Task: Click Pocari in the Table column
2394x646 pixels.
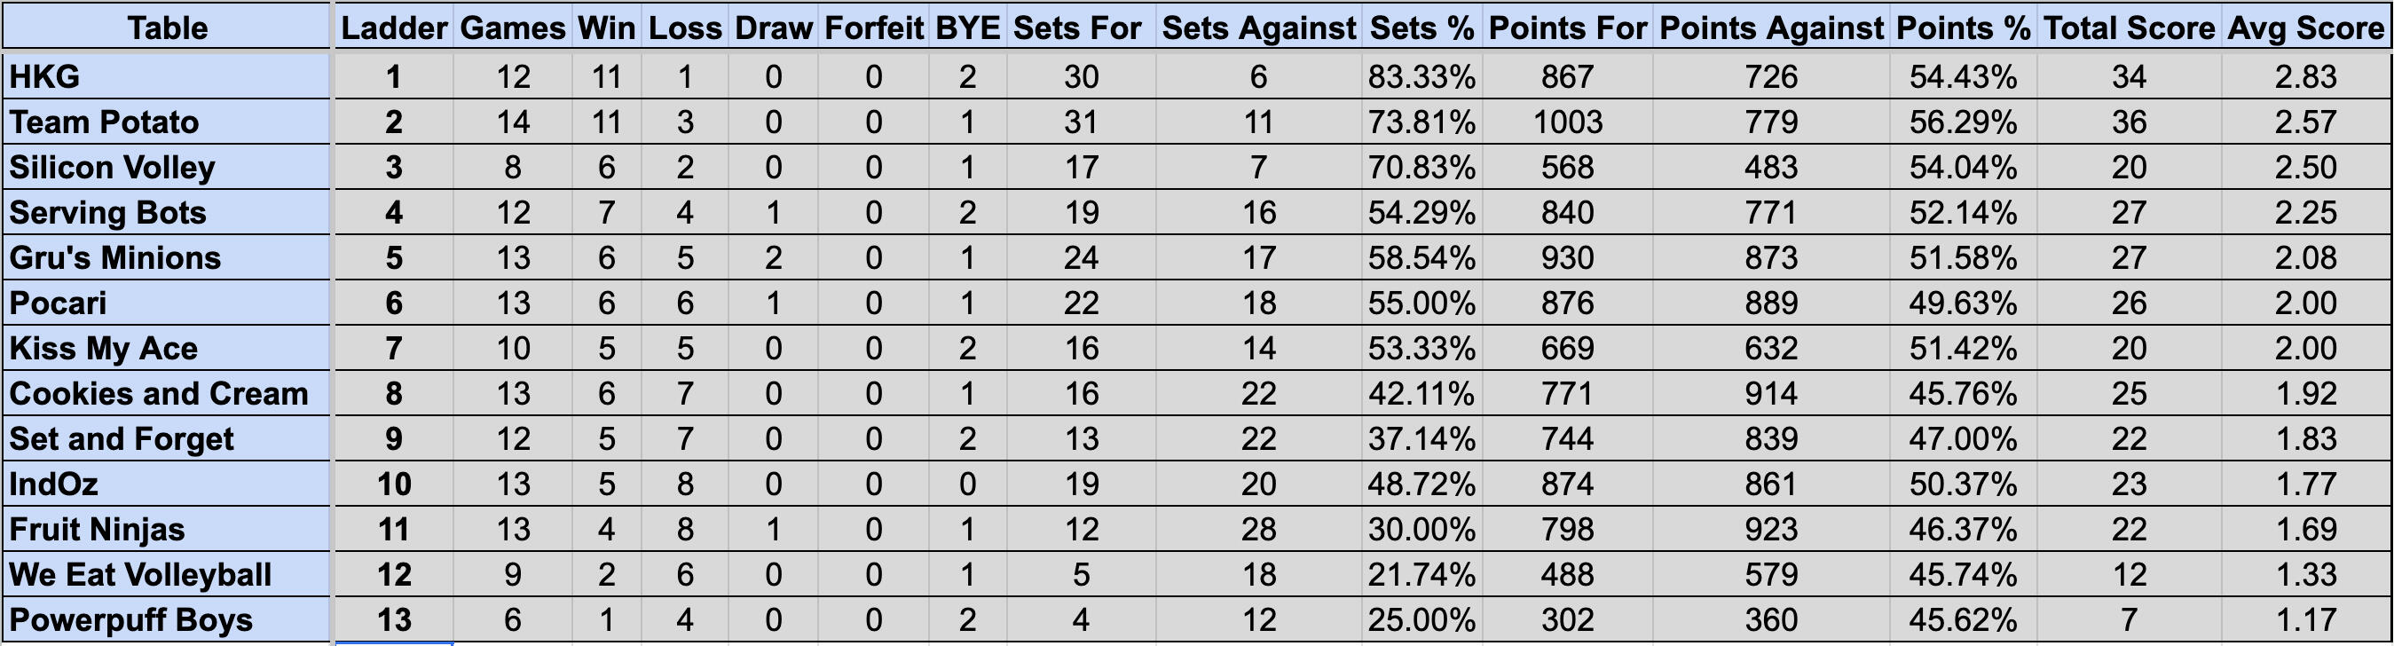Action: pyautogui.click(x=166, y=303)
